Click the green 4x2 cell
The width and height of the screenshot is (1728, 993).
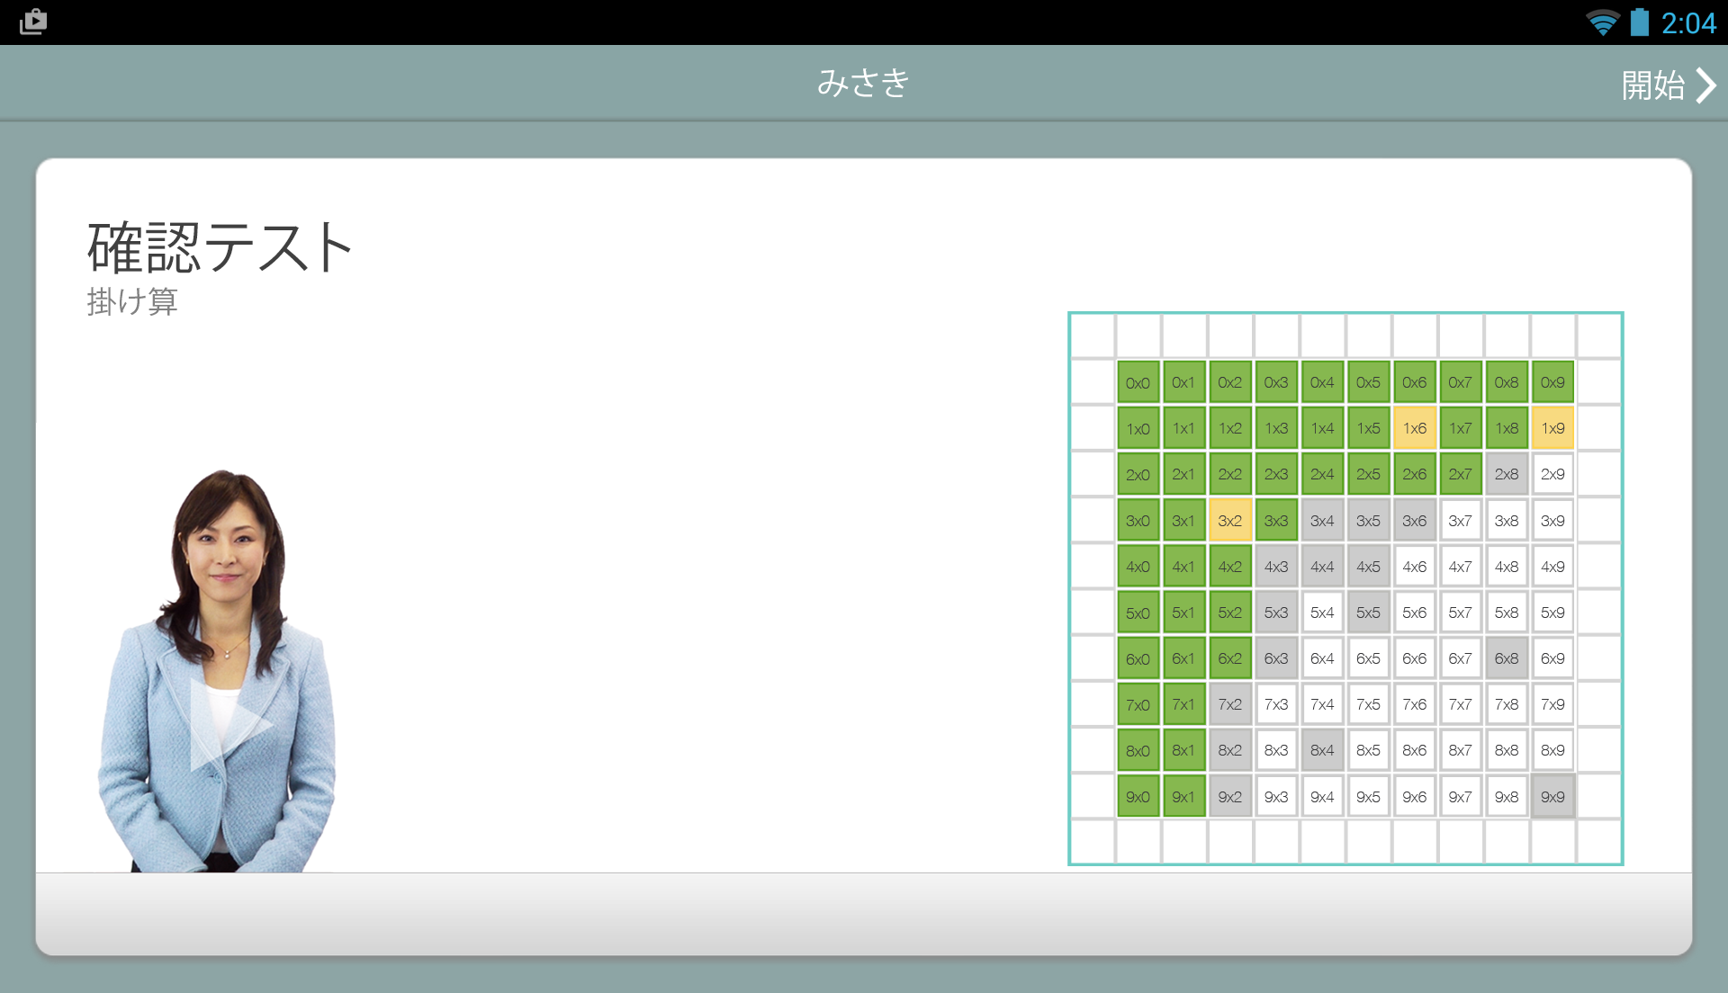(x=1229, y=567)
